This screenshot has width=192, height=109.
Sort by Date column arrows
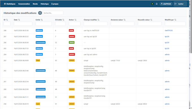tap(19, 20)
